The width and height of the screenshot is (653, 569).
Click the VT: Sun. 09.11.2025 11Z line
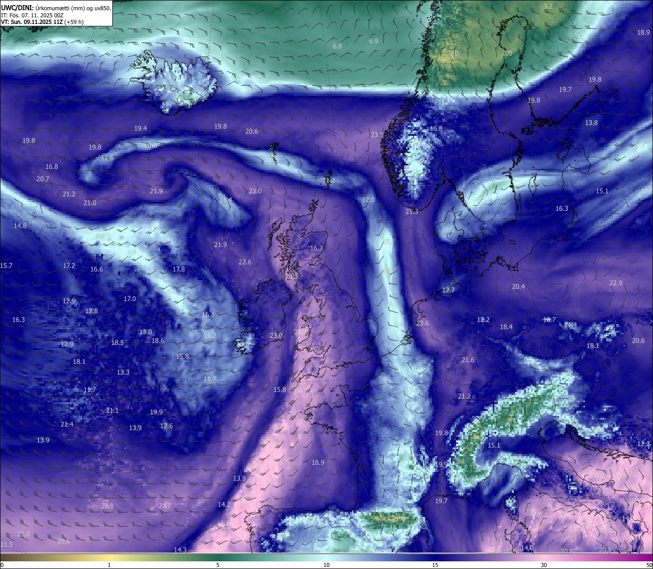[x=42, y=22]
